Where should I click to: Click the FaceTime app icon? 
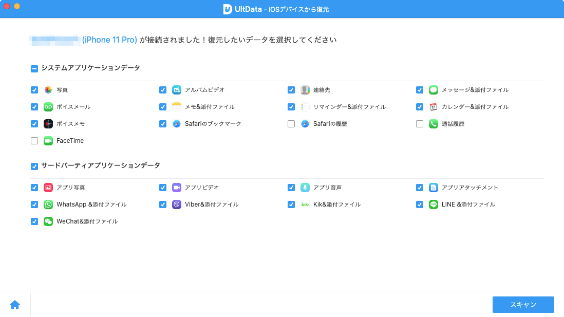pyautogui.click(x=48, y=141)
